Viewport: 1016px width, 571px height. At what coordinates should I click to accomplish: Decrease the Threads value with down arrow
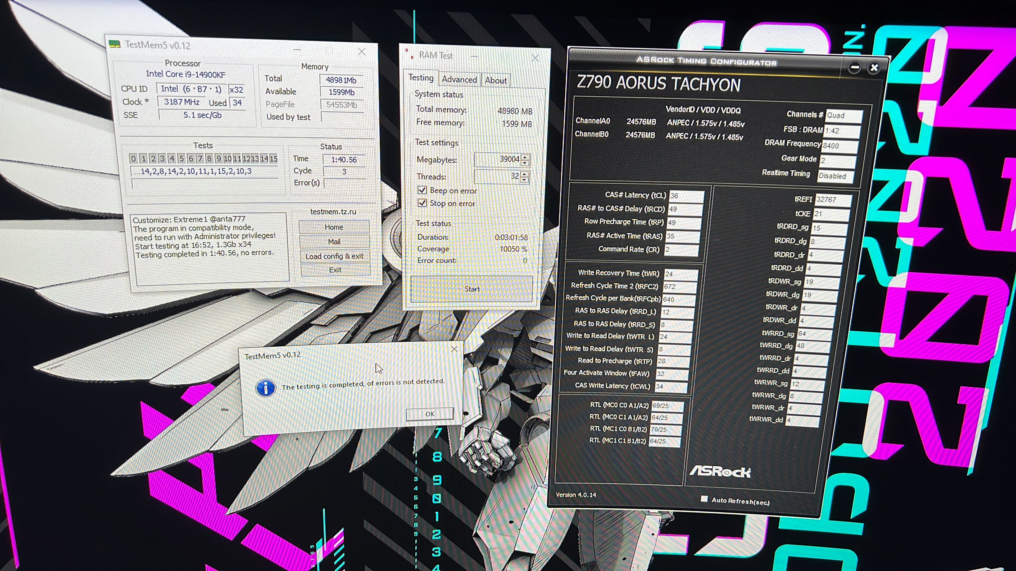click(524, 180)
